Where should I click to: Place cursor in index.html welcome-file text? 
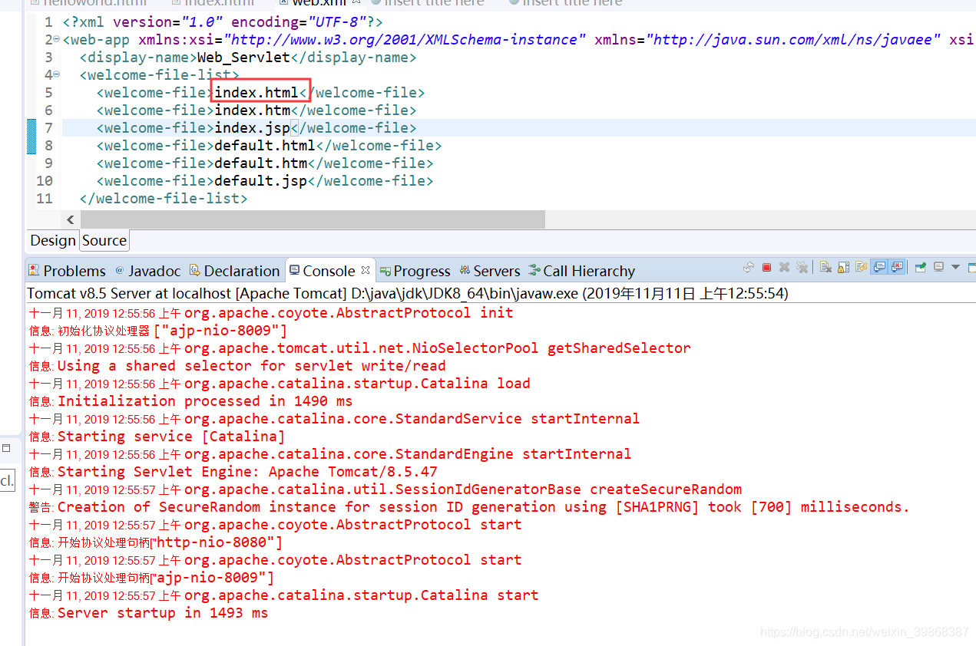pos(256,92)
